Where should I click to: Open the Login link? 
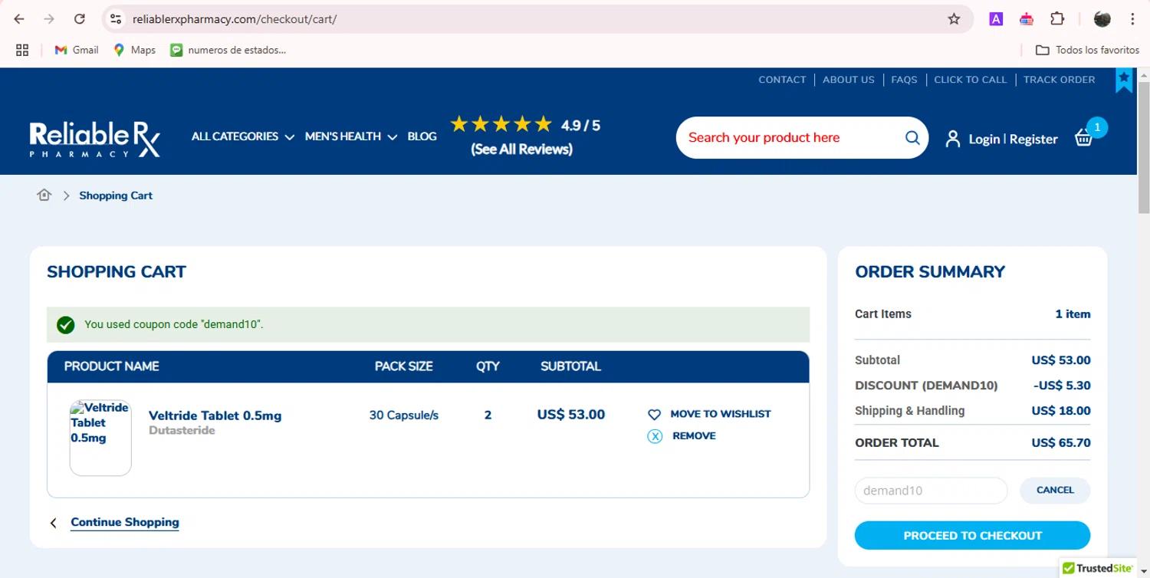(984, 140)
